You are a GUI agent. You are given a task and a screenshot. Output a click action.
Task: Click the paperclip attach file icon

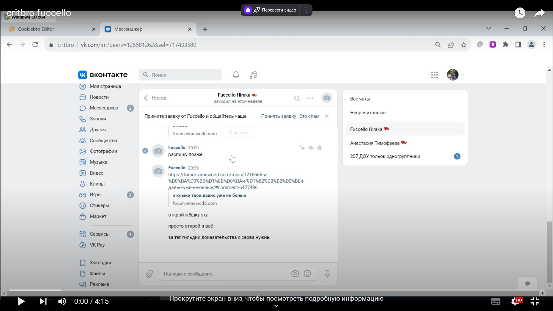(149, 274)
